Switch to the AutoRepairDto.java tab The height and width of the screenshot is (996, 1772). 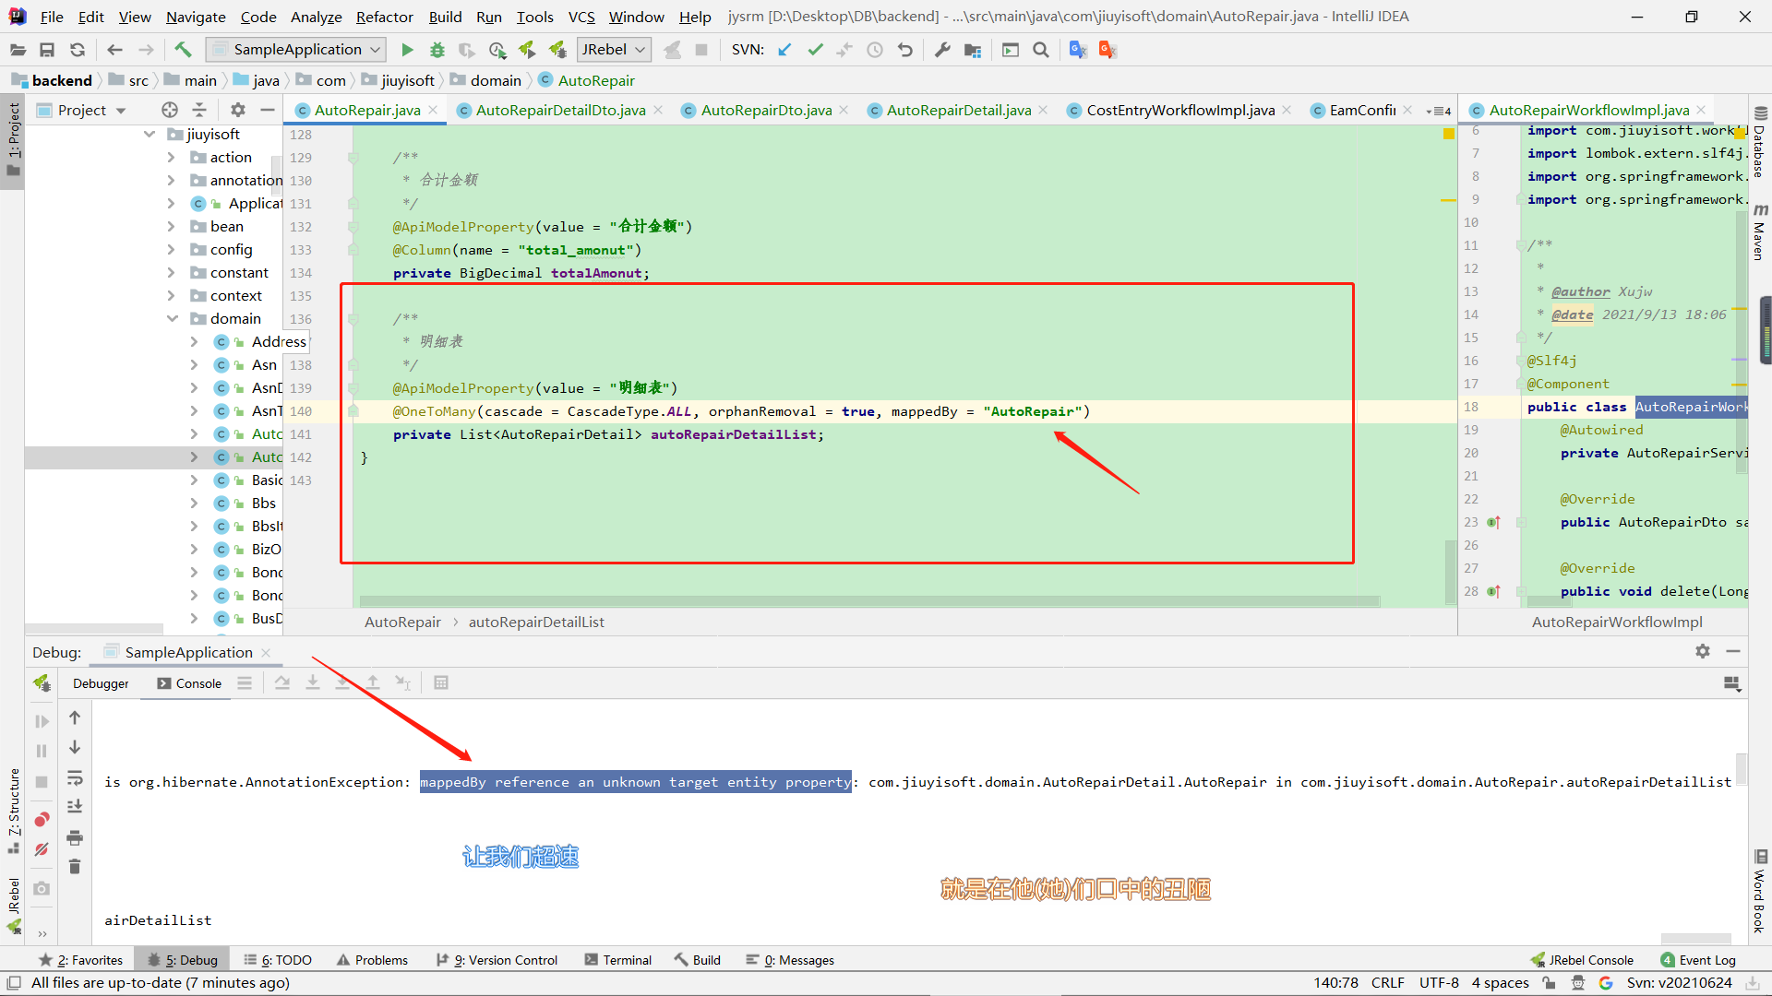pos(765,110)
